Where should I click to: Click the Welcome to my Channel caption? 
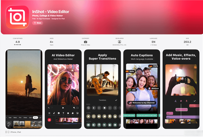point(142,103)
